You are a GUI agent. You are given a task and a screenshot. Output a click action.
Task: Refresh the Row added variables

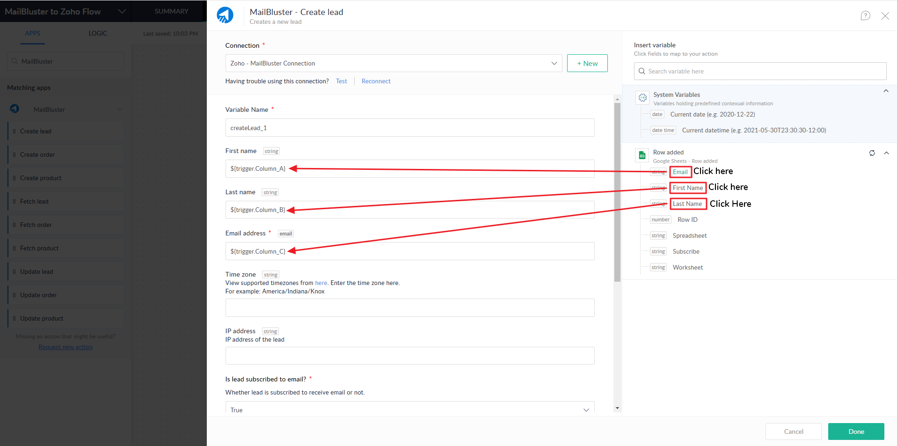click(x=872, y=153)
